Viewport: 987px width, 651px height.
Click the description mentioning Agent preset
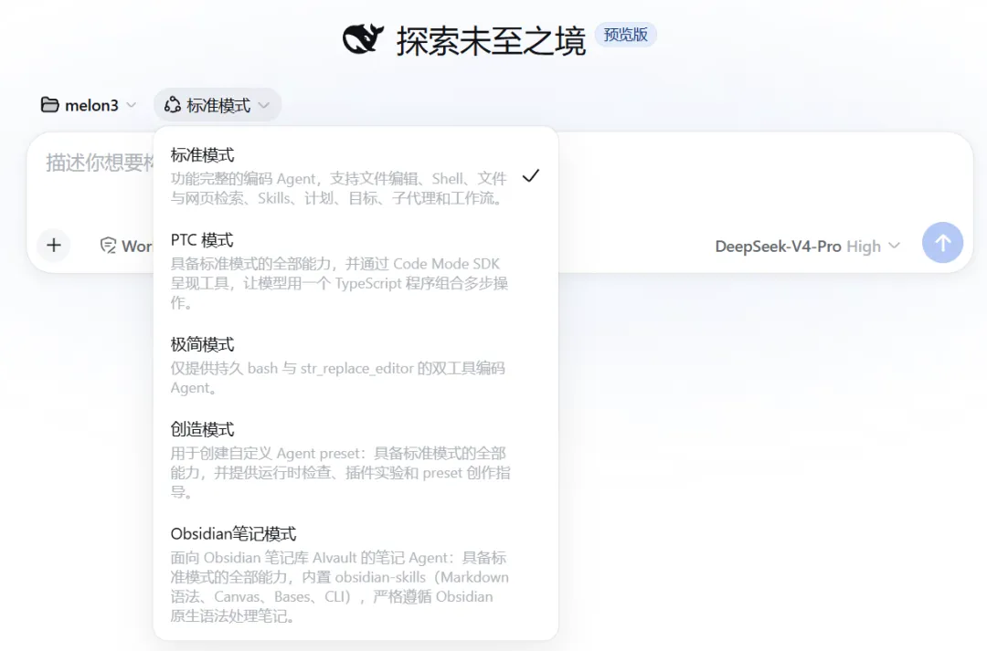click(x=340, y=472)
